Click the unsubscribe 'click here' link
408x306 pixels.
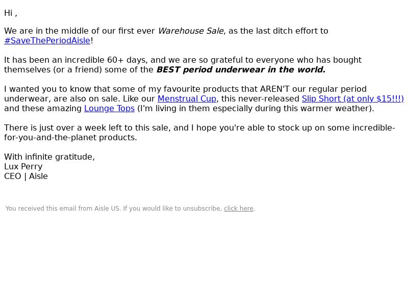click(239, 209)
